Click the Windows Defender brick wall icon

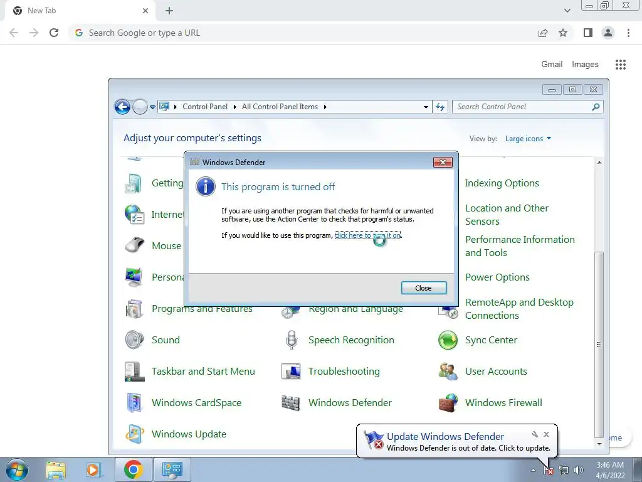click(291, 402)
